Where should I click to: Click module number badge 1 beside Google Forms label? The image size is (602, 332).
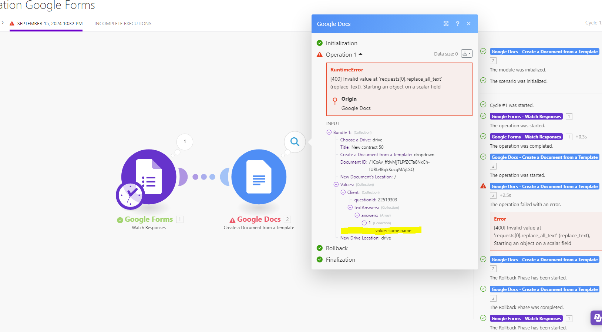[179, 219]
